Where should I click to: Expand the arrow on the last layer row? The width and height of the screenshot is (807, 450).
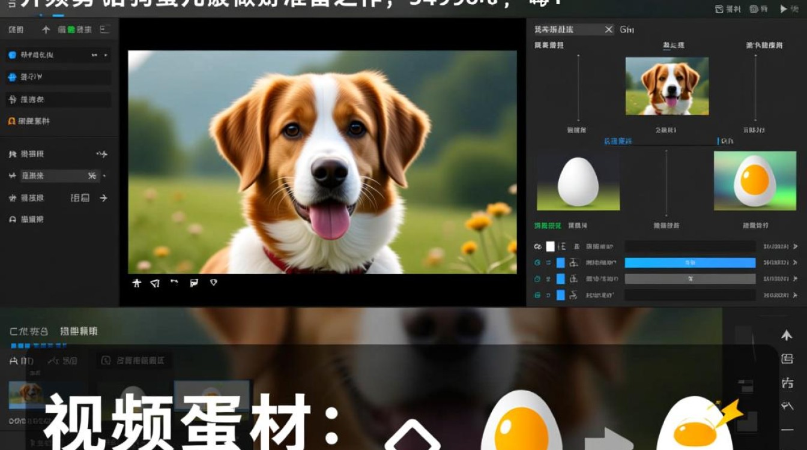pyautogui.click(x=796, y=295)
